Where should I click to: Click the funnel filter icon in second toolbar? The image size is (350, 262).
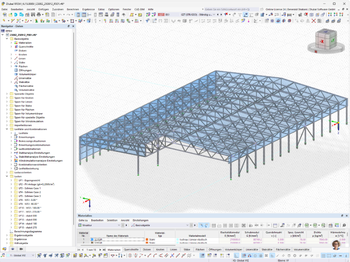147,21
